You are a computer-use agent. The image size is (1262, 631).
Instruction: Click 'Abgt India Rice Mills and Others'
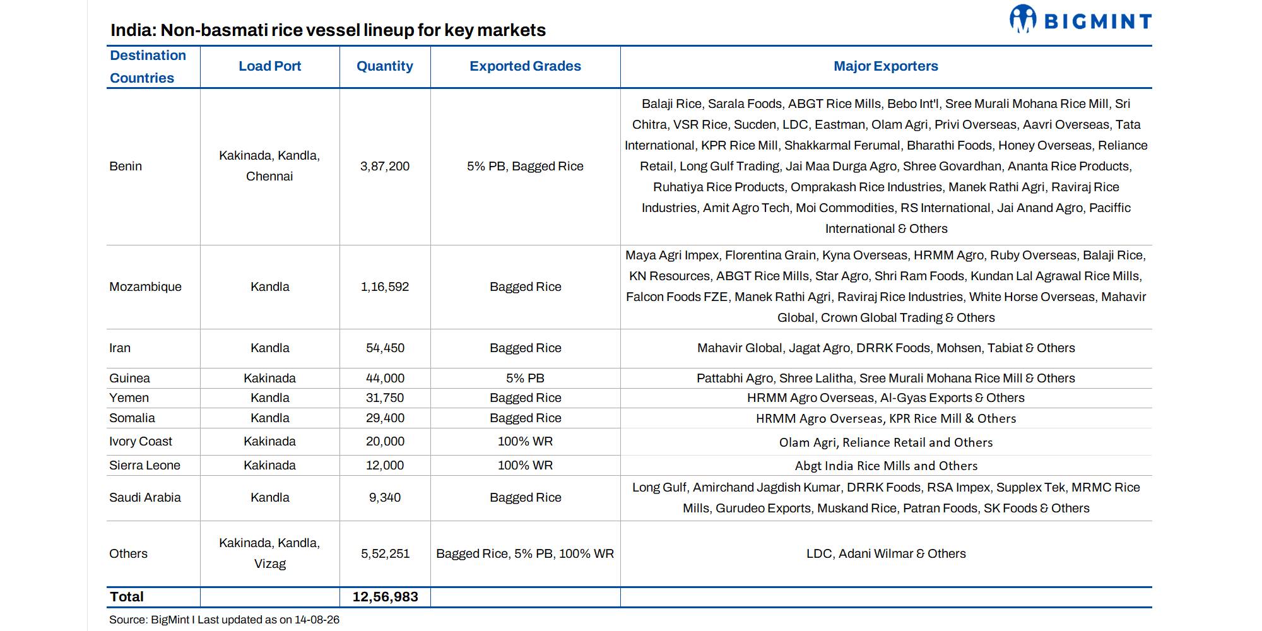886,466
